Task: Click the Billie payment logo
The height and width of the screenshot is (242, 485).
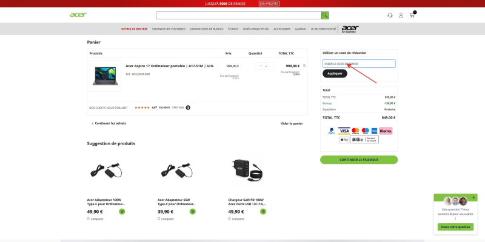Action: (x=364, y=140)
